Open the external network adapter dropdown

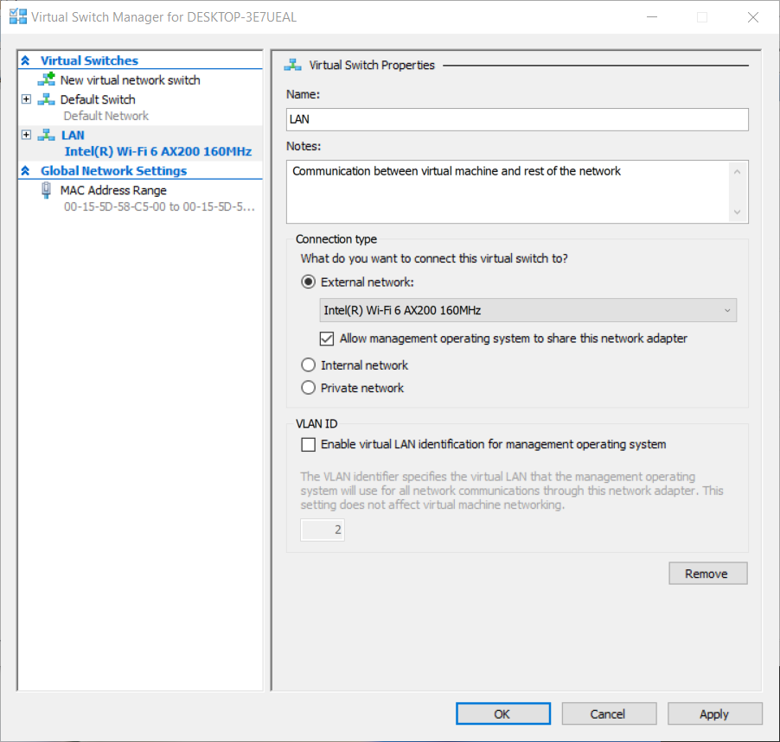[x=528, y=310]
